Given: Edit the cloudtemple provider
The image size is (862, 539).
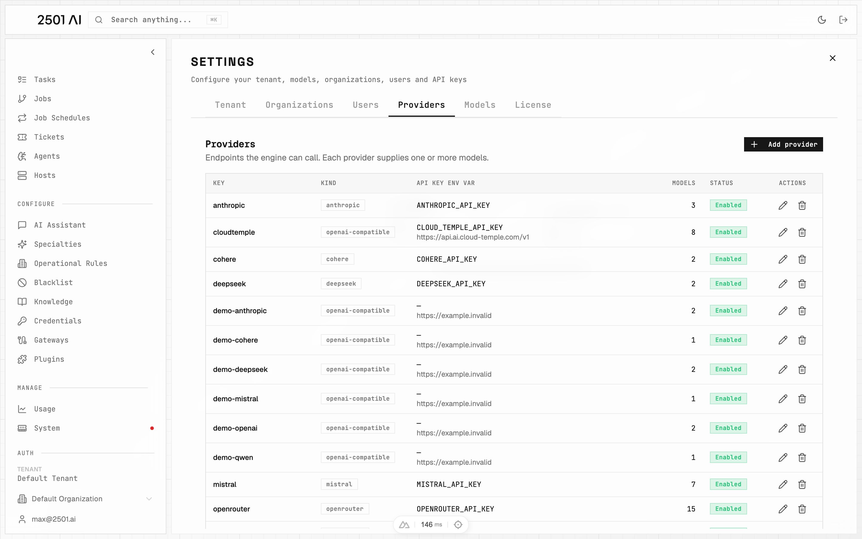Looking at the screenshot, I should coord(783,232).
